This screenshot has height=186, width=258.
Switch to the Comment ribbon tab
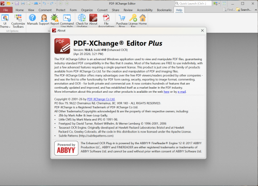(45, 10)
